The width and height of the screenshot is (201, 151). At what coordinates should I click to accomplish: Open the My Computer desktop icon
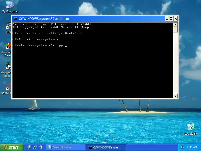click(x=10, y=7)
